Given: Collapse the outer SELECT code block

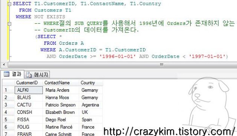Looking at the screenshot, I should tap(9, 4).
